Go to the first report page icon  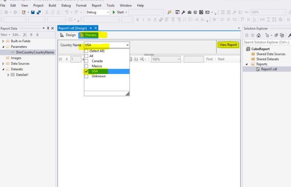coord(61,59)
